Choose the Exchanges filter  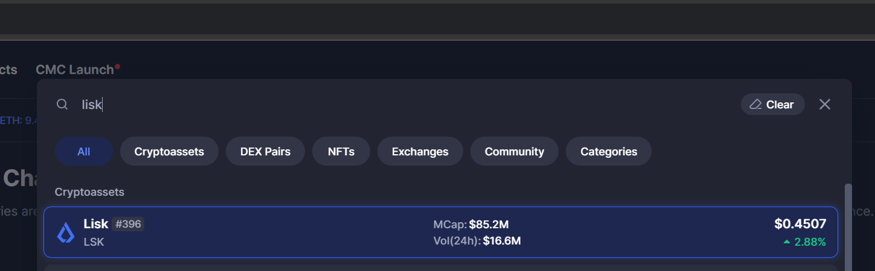tap(420, 151)
